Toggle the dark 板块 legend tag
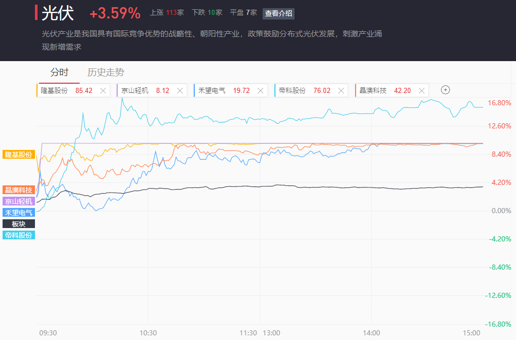 [x=19, y=224]
